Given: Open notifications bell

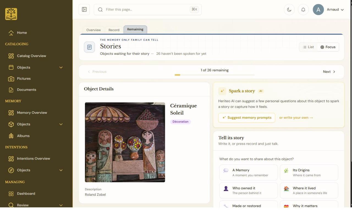Looking at the screenshot, I should (303, 10).
